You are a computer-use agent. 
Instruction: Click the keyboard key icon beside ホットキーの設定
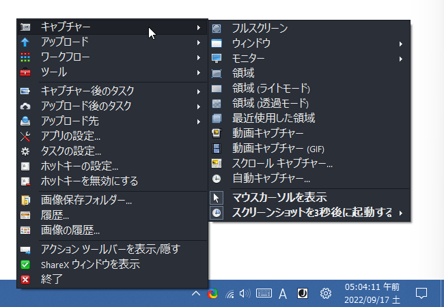click(x=25, y=166)
